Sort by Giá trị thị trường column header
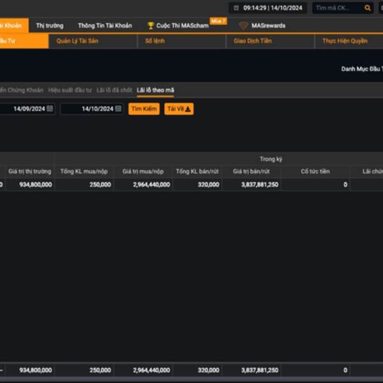 [x=29, y=172]
